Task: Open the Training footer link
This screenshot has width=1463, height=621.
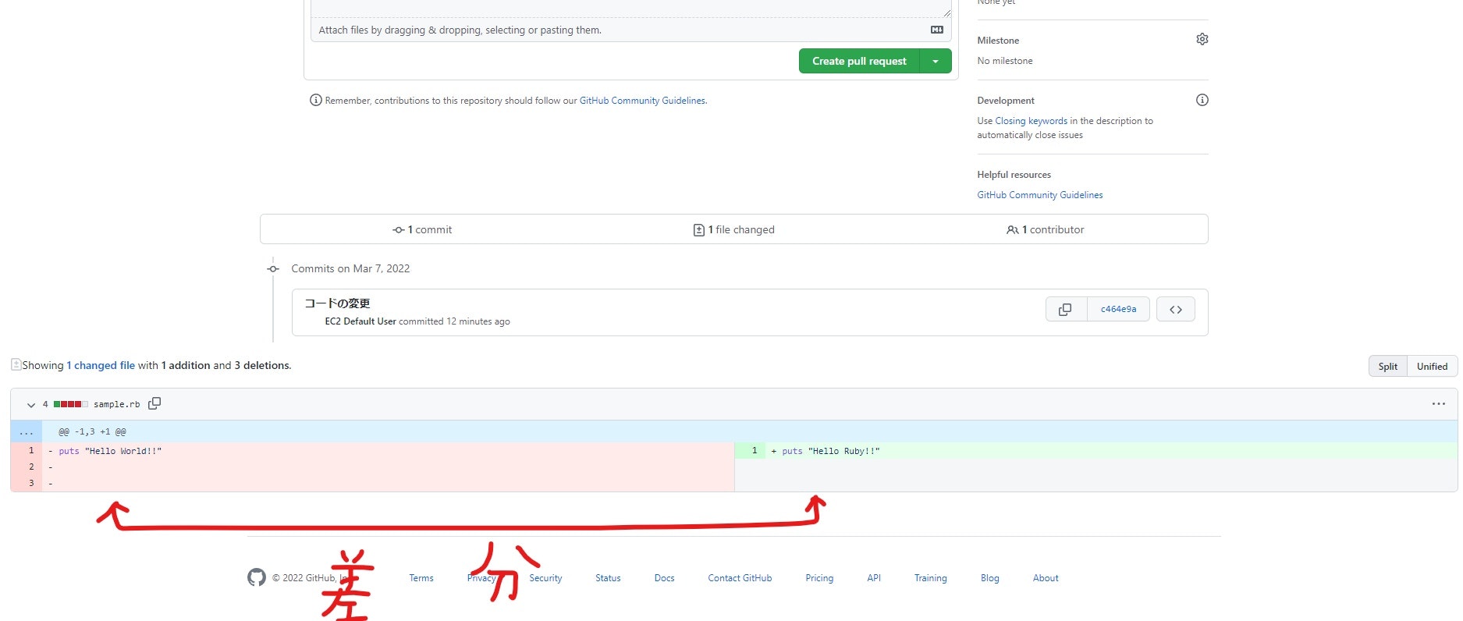Action: (931, 578)
